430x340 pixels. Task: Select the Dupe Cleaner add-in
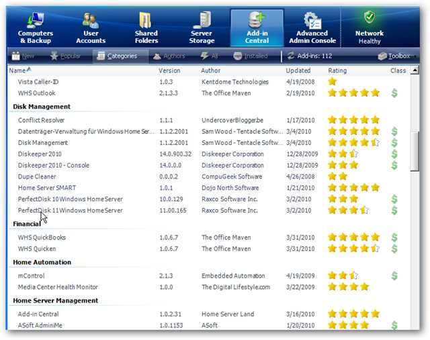(x=37, y=176)
